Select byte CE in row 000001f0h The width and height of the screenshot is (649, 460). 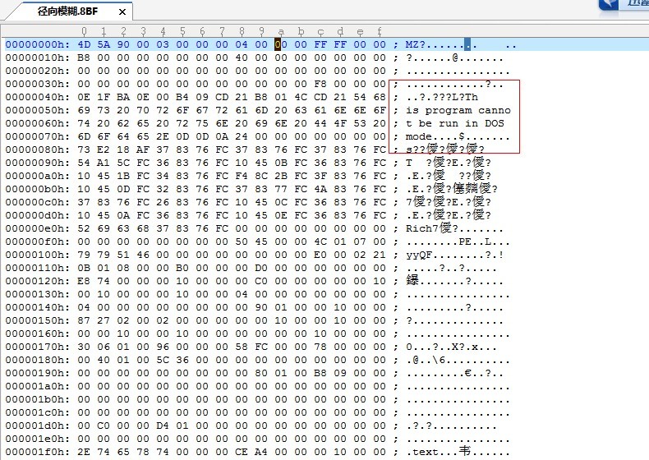click(x=242, y=452)
